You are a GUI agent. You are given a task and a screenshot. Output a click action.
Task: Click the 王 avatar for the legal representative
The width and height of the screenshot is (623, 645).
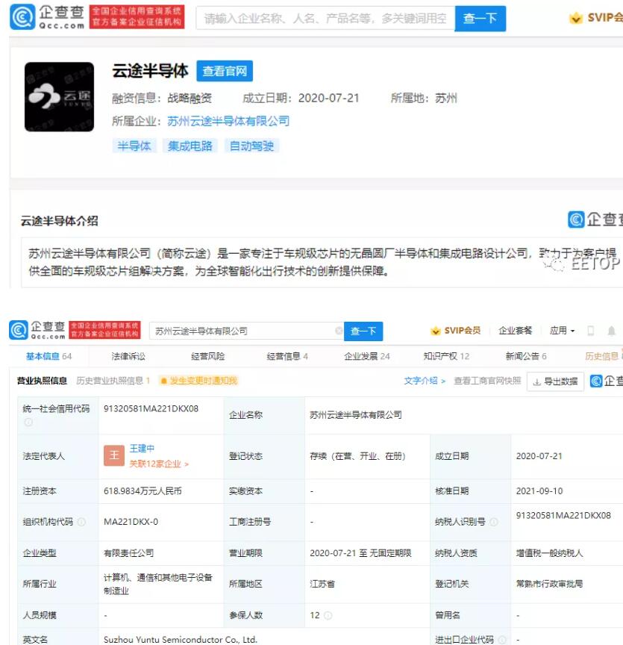114,455
